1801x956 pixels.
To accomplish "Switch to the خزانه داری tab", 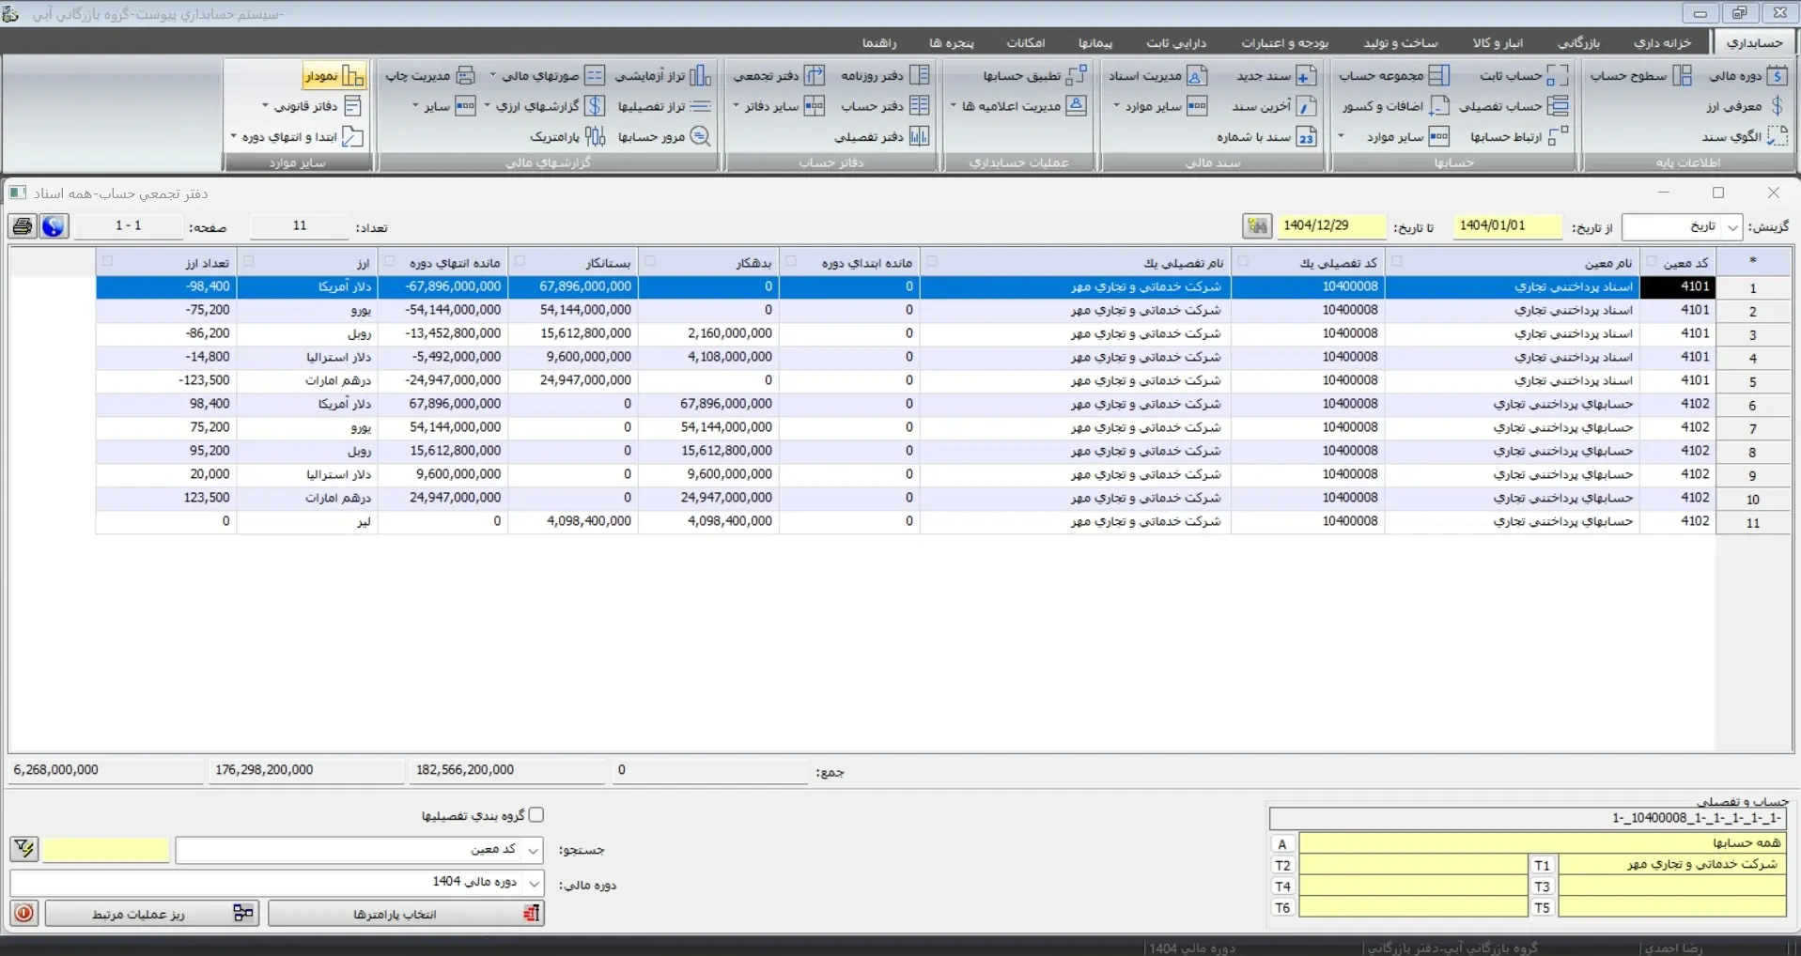I will tap(1662, 43).
